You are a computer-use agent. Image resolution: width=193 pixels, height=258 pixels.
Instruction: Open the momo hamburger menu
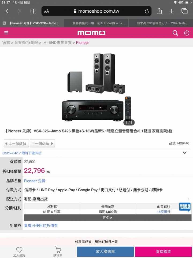[x=6, y=33]
